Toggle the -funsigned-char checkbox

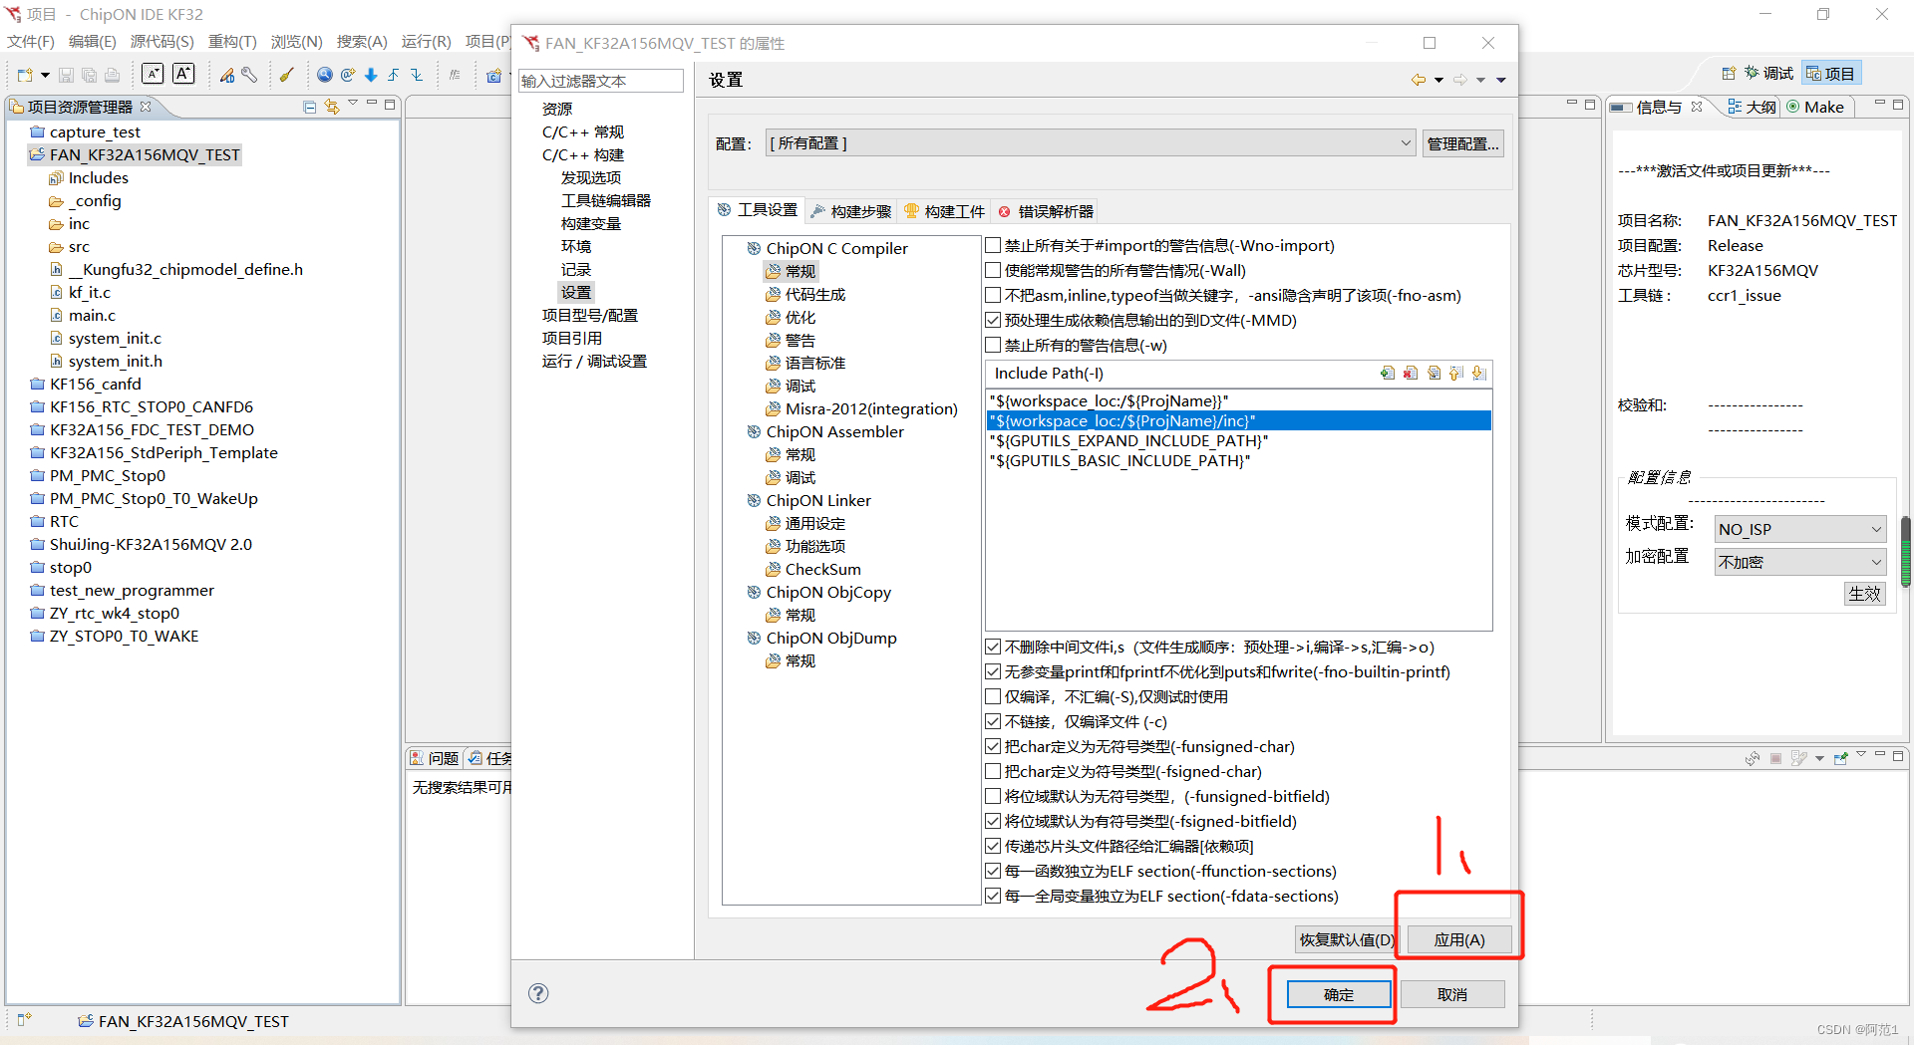tap(993, 746)
